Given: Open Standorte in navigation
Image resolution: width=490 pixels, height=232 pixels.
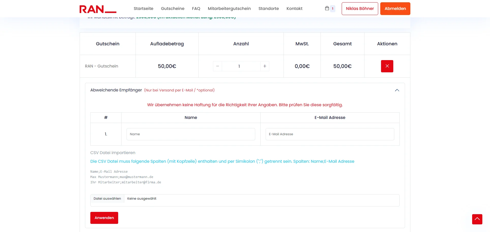Looking at the screenshot, I should [268, 9].
